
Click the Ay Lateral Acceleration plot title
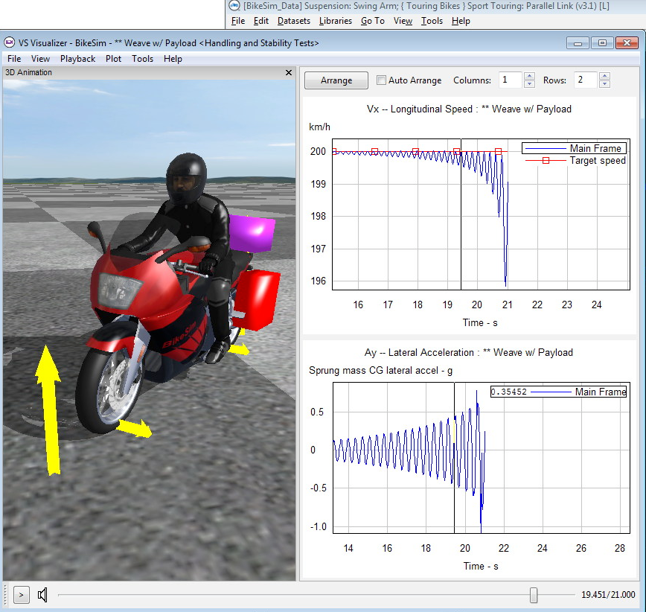[x=468, y=353]
